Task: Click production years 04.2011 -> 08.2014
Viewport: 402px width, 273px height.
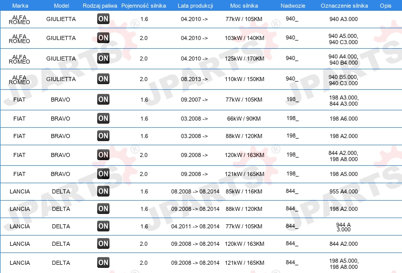Action: tap(195, 226)
